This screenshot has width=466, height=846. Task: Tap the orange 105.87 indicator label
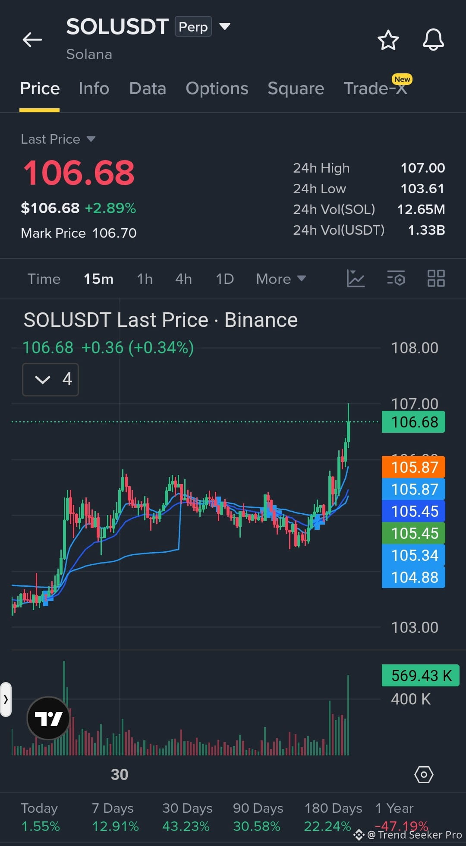pos(413,467)
